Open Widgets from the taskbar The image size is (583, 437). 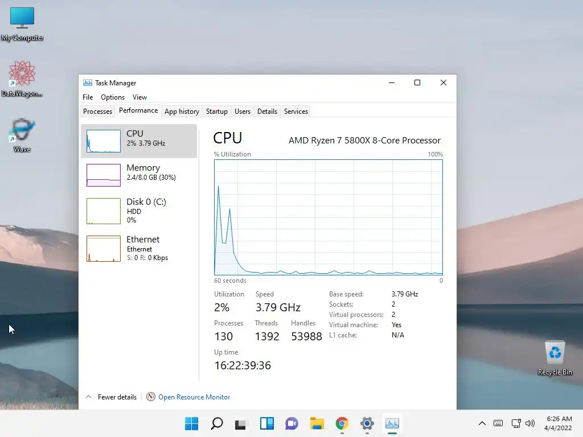[267, 423]
